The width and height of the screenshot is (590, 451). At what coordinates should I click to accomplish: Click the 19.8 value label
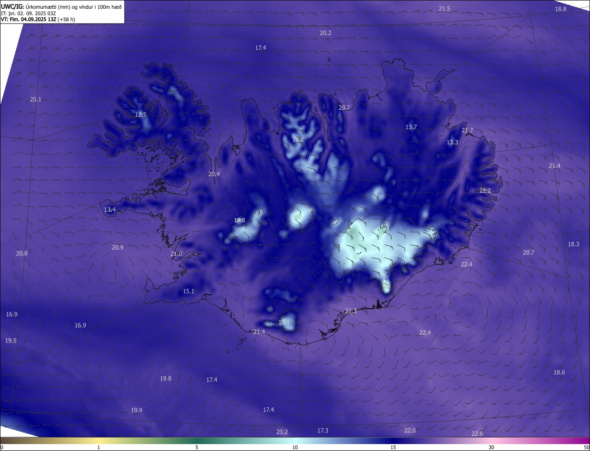tap(165, 379)
